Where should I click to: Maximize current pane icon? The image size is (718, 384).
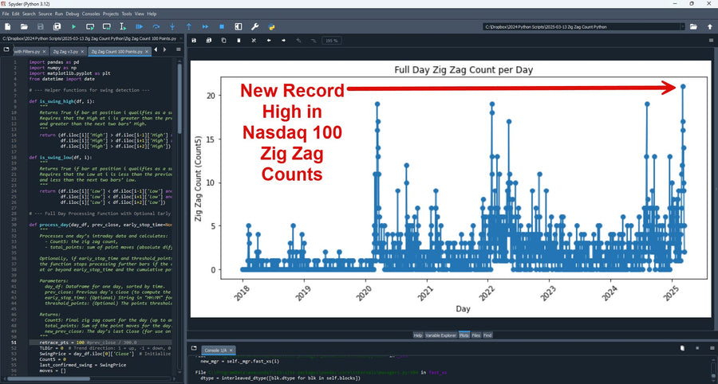[238, 27]
